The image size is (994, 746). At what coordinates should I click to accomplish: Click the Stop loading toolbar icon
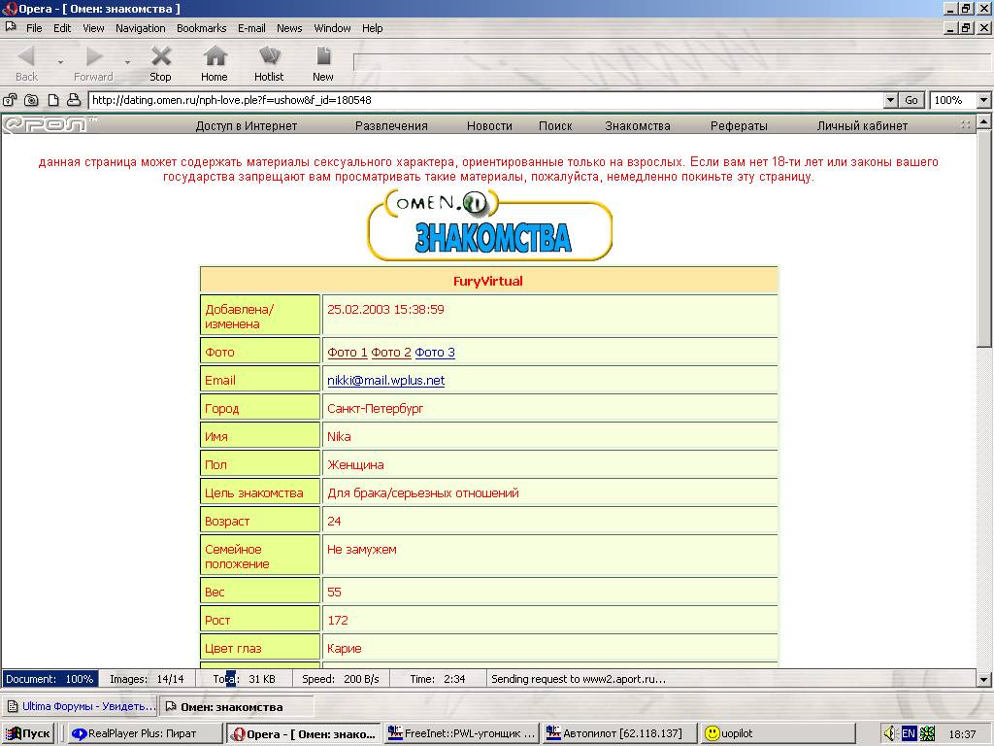(160, 63)
